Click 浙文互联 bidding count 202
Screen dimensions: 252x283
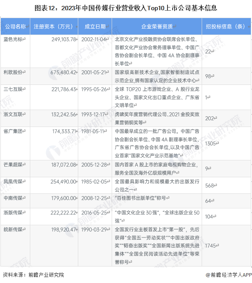[x=210, y=118]
